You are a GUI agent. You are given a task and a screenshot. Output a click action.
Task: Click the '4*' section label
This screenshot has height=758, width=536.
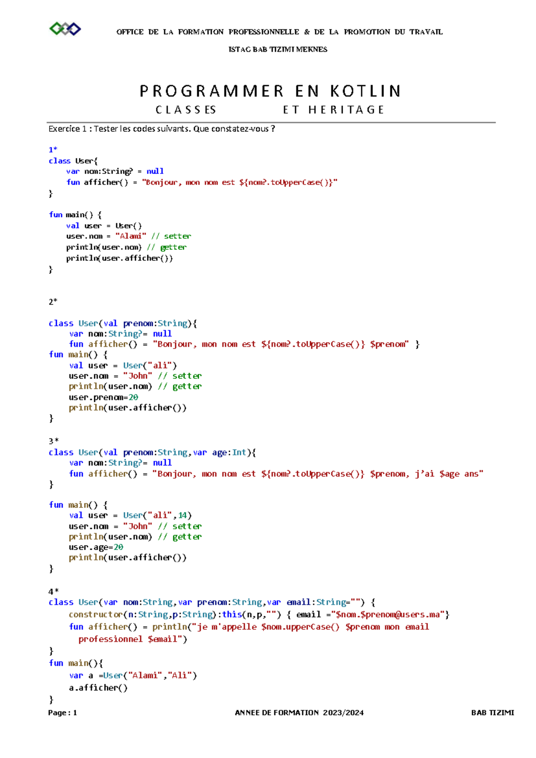53,591
